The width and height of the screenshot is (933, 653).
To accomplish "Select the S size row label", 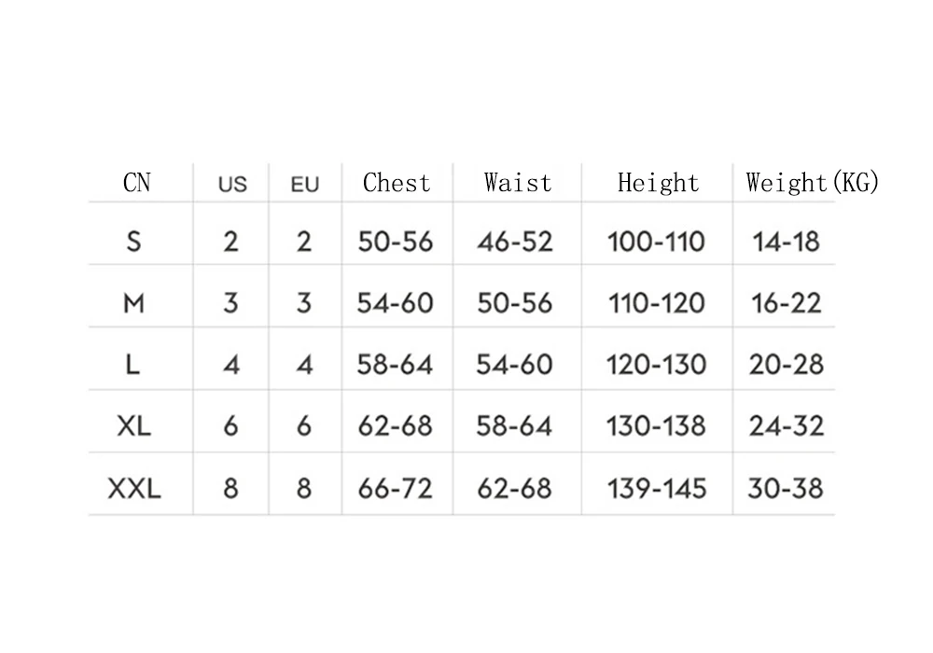I will [133, 242].
